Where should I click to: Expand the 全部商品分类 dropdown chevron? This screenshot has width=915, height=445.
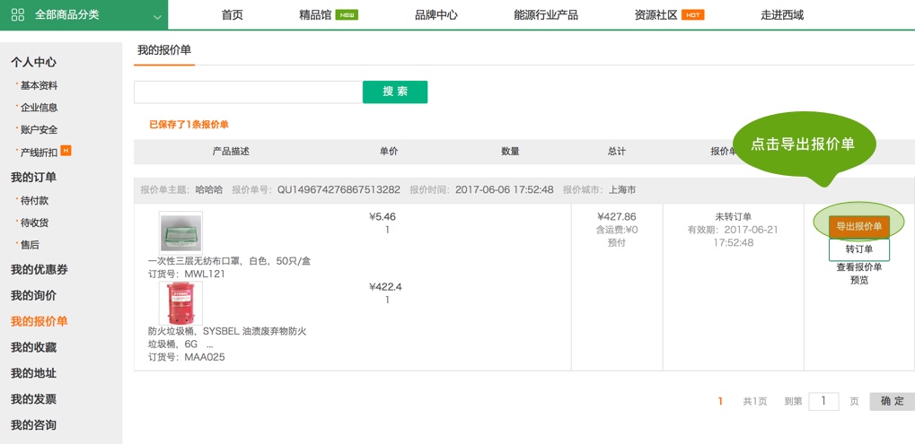coord(158,16)
